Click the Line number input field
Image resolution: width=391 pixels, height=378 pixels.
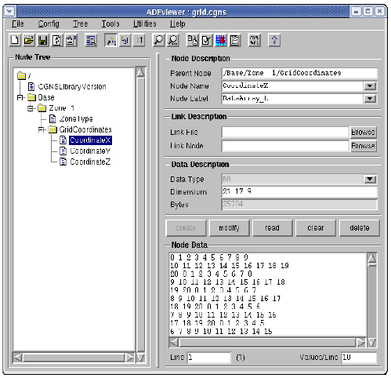point(209,358)
